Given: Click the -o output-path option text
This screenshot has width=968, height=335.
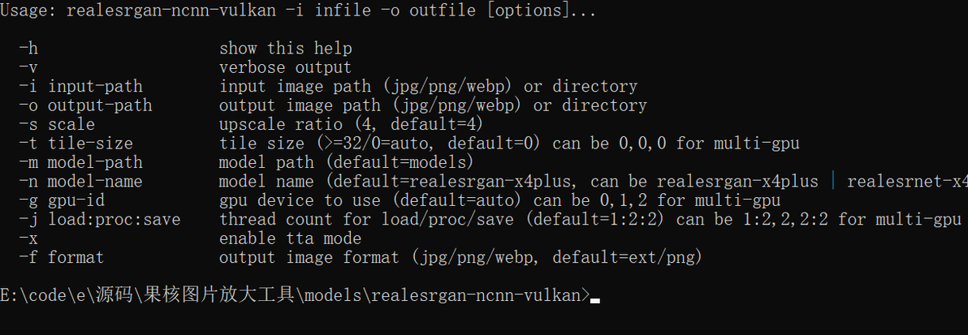Looking at the screenshot, I should [85, 105].
